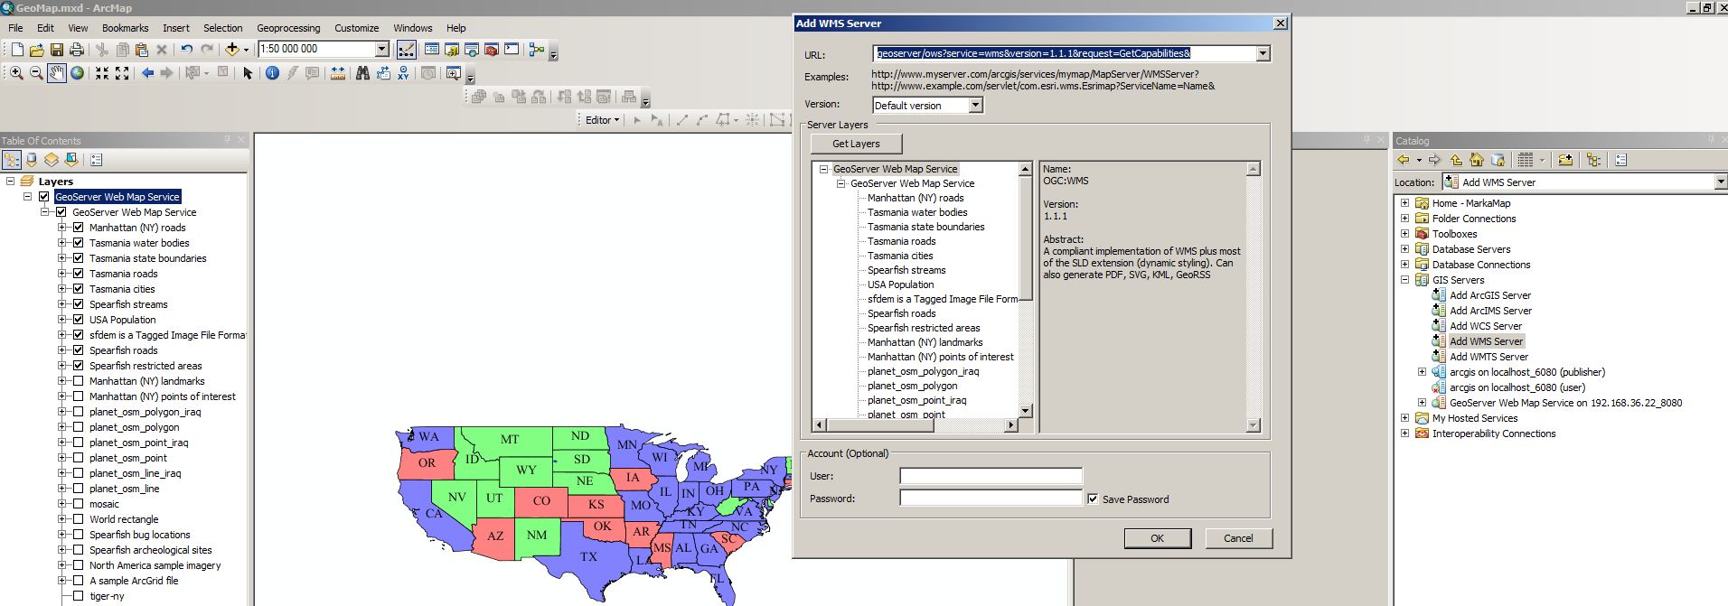This screenshot has height=606, width=1728.
Task: Open the map scale dropdown
Action: coord(381,50)
